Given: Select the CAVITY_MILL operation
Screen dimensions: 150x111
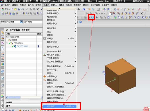Looking at the screenshot, I should 23,46.
